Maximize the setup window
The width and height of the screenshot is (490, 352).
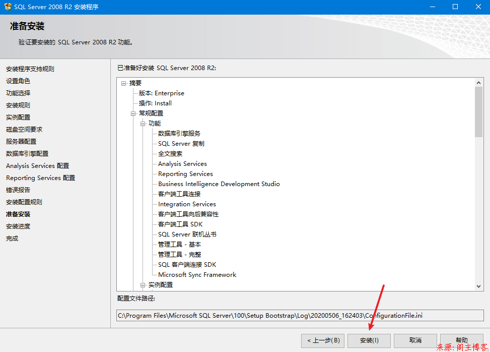pos(455,7)
